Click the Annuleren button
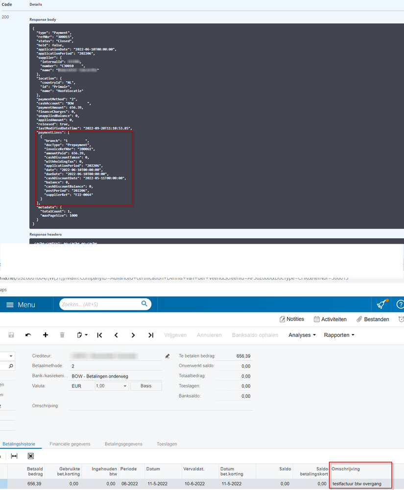404x490 pixels. point(209,335)
